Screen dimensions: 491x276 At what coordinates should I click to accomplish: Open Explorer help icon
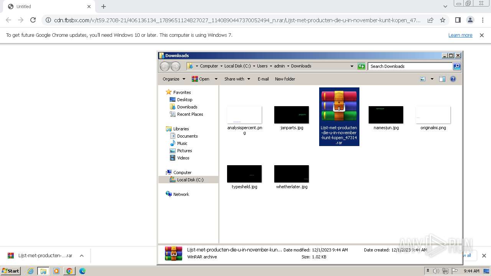[453, 79]
